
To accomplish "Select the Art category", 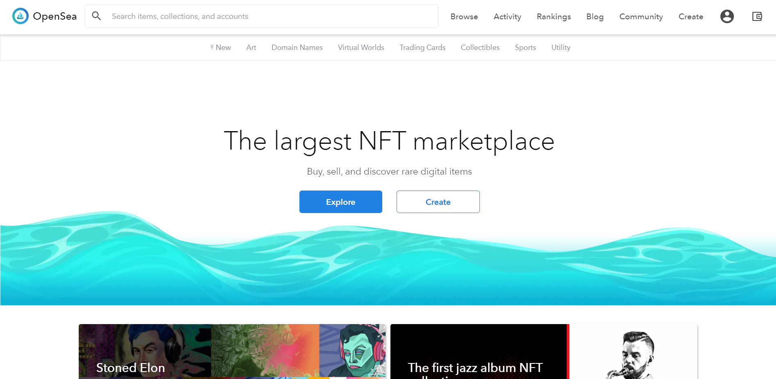I will click(x=251, y=48).
